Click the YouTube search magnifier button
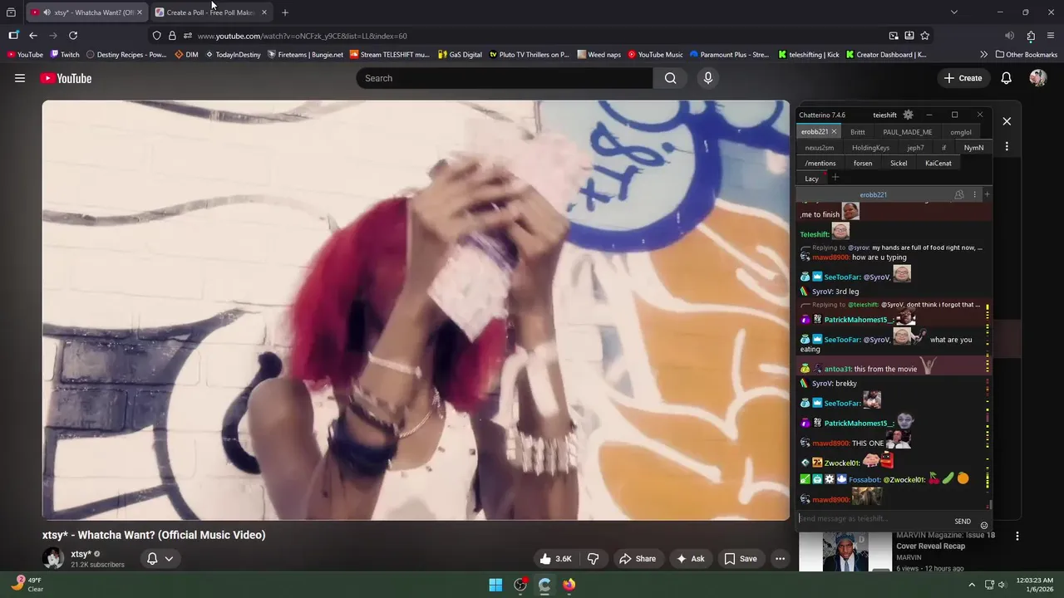 point(670,78)
